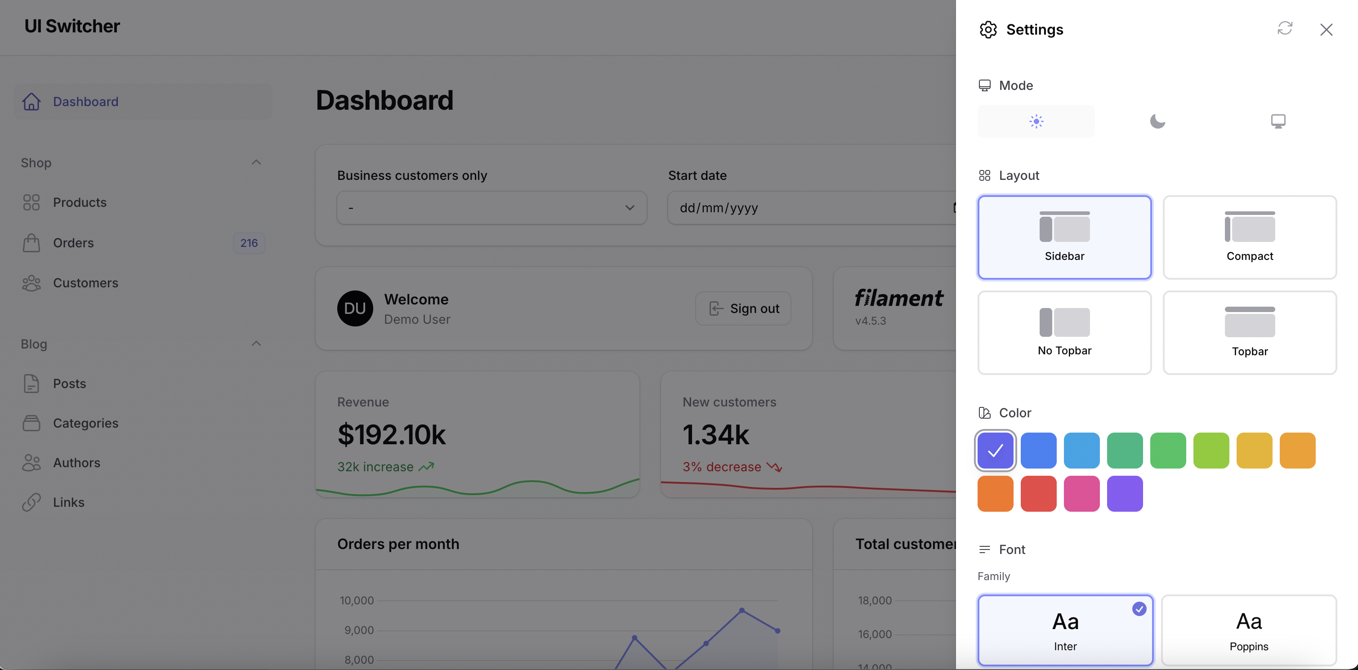Viewport: 1358px width, 670px height.
Task: Open Dashboard via the home icon
Action: pos(31,101)
